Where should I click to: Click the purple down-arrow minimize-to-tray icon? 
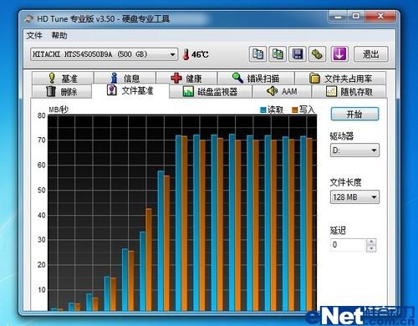click(339, 54)
